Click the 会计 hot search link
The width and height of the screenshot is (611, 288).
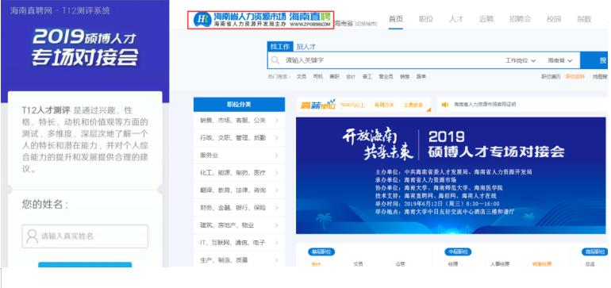point(351,77)
